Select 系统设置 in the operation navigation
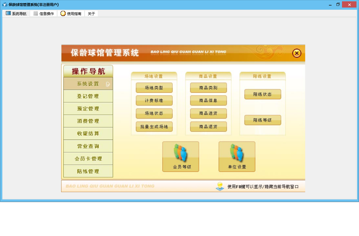Viewport: 359px width, 236px height. pyautogui.click(x=88, y=84)
